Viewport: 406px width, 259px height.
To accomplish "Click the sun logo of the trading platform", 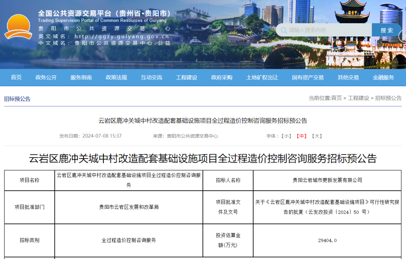I will pos(18,27).
